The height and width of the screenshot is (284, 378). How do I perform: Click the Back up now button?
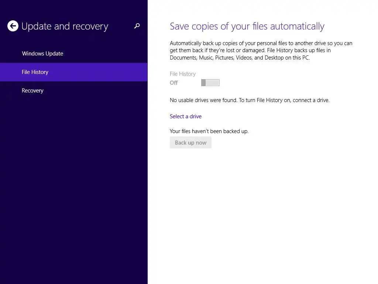pos(190,142)
